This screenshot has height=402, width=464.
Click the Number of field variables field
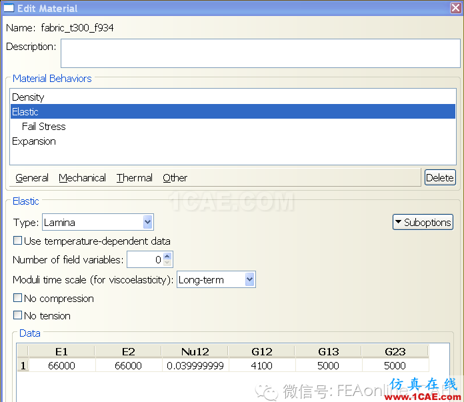(145, 259)
